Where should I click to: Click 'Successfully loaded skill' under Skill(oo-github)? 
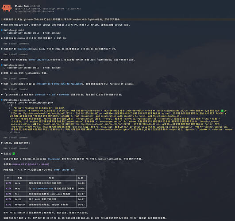tap(23, 33)
